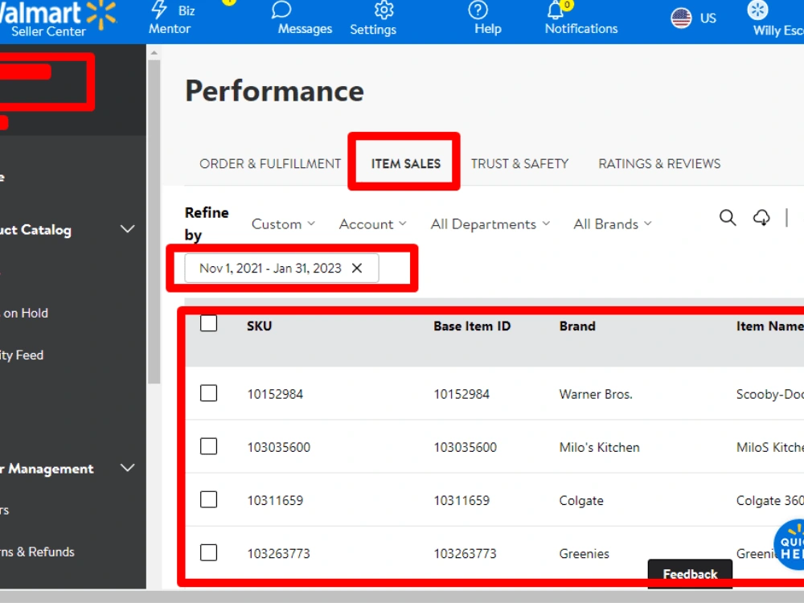Viewport: 804px width, 603px height.
Task: Open the Feed sidebar link
Action: tap(22, 355)
